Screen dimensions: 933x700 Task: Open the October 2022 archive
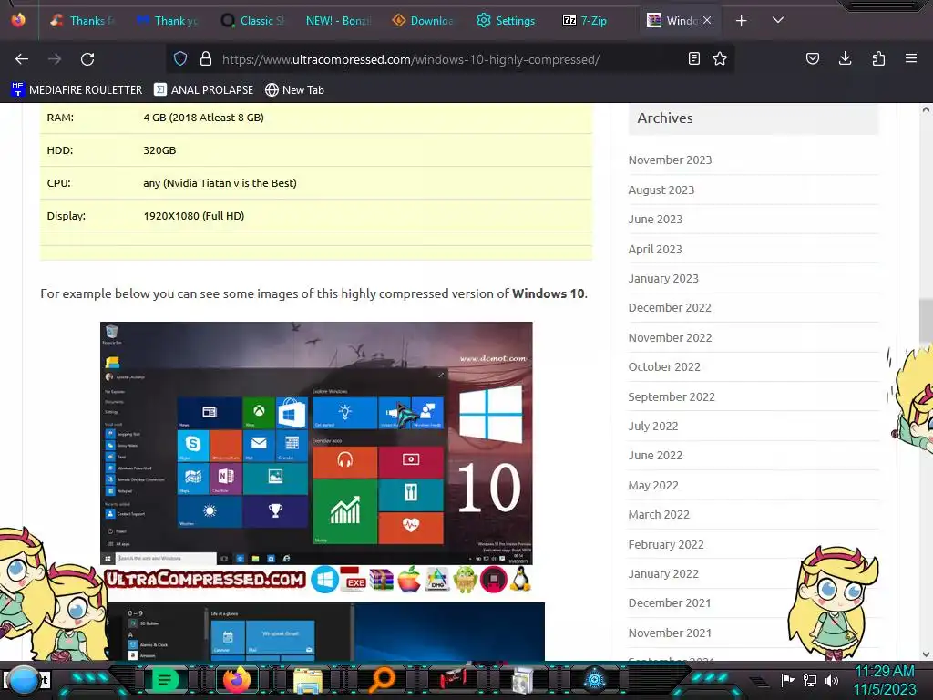(664, 366)
